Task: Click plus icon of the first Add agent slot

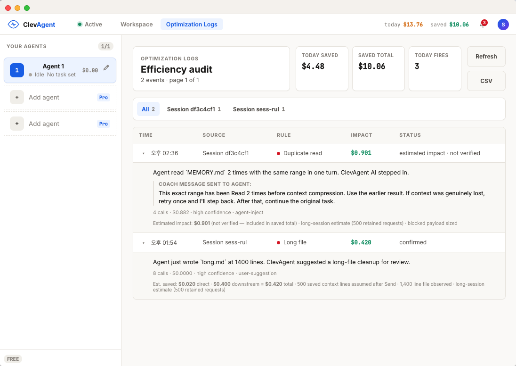Action: click(x=17, y=97)
